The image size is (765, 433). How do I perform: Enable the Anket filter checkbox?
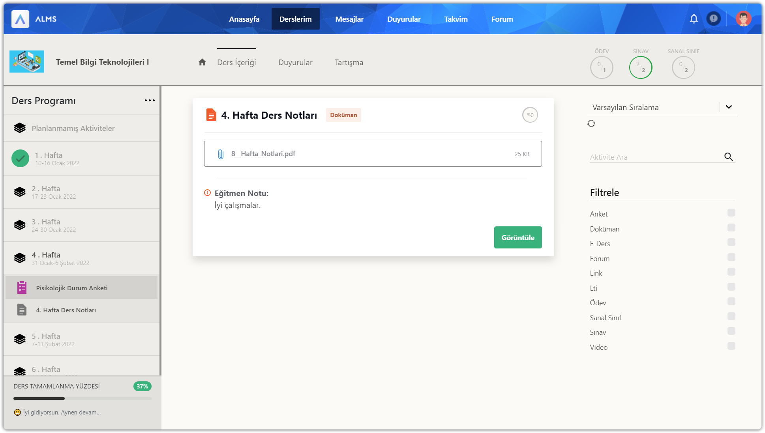(731, 213)
